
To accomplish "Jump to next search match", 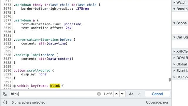I will tap(122, 94).
